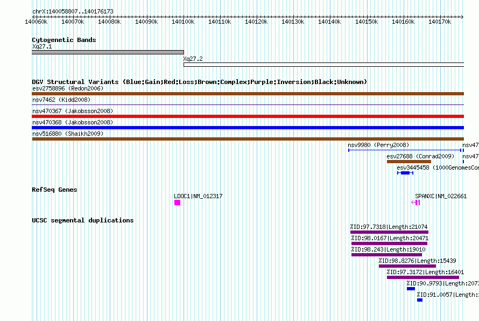This screenshot has height=321, width=479.
Task: Click the segmental duplication bar Length:20471
Action: tap(389, 243)
